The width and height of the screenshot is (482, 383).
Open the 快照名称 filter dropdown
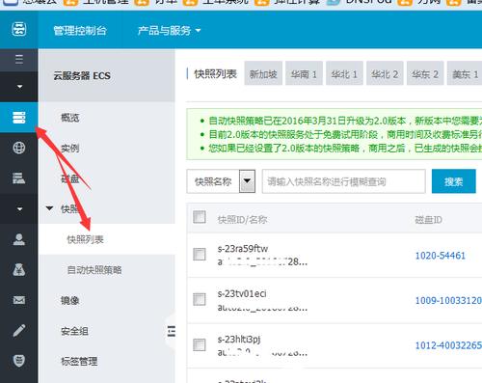coord(221,181)
